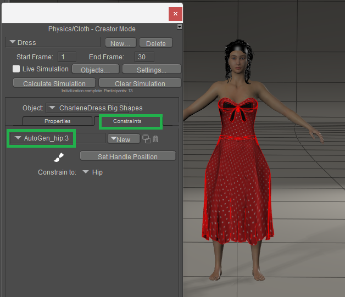
Task: Click the Start Frame input field
Action: pos(66,57)
